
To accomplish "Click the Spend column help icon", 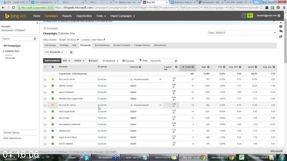I will (x=256, y=67).
